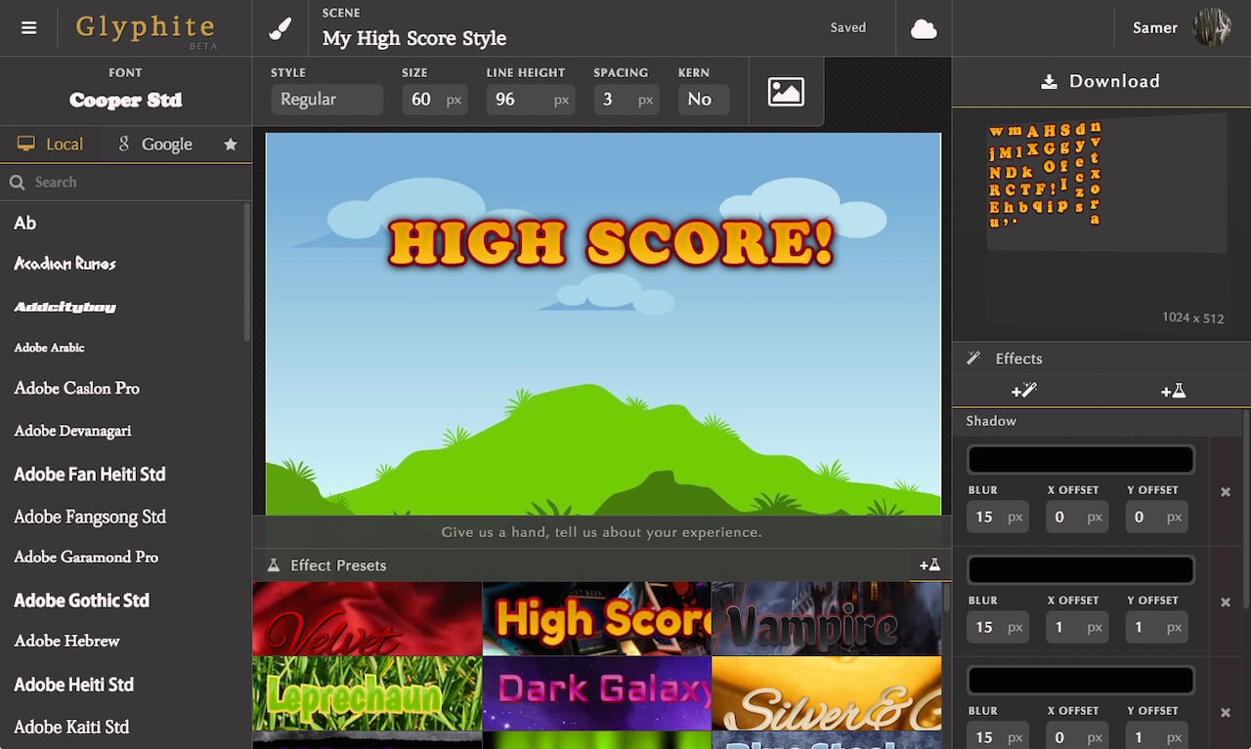Apply the Dark Galaxy effect preset

tap(596, 693)
